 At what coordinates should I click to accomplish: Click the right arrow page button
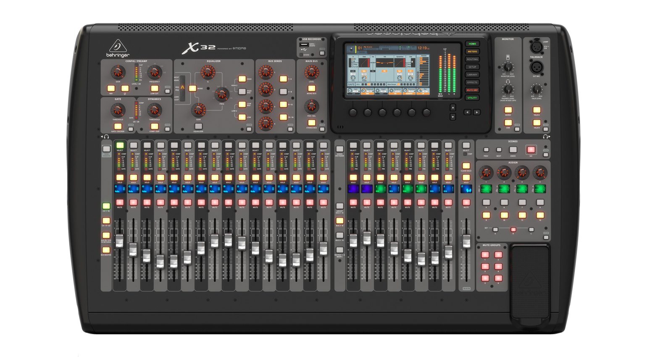pyautogui.click(x=477, y=112)
